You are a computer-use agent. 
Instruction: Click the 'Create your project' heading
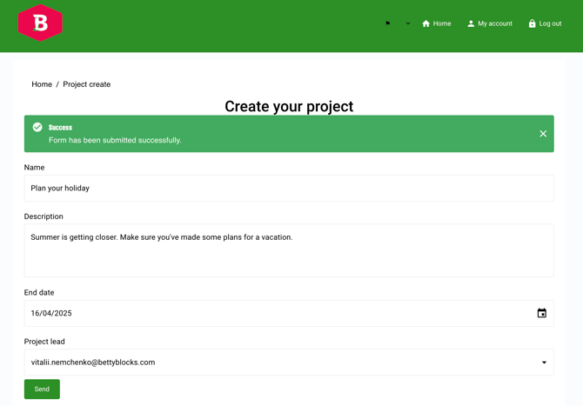pos(289,107)
